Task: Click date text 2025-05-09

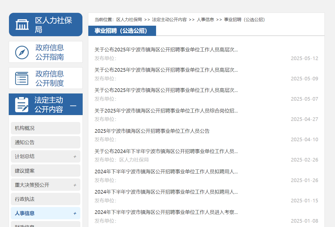Action: (304, 79)
